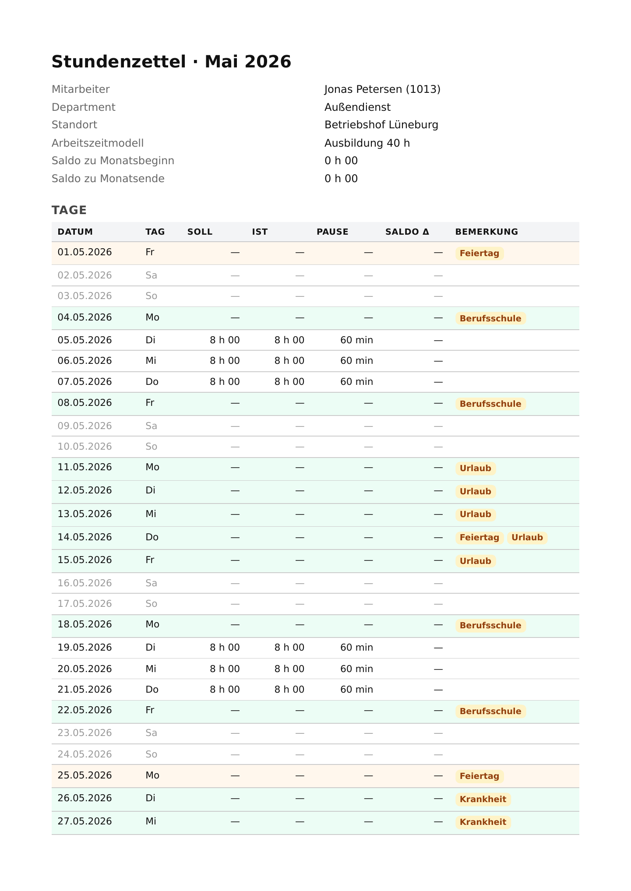Image resolution: width=631 pixels, height=891 pixels.
Task: Click the SOLL column header
Action: (200, 232)
